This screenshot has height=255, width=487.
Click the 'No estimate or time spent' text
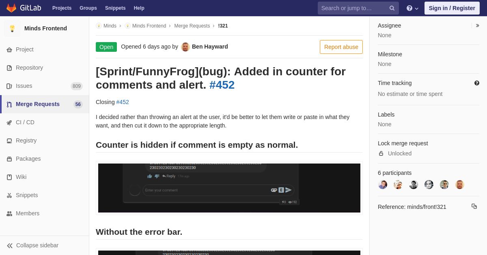(410, 94)
